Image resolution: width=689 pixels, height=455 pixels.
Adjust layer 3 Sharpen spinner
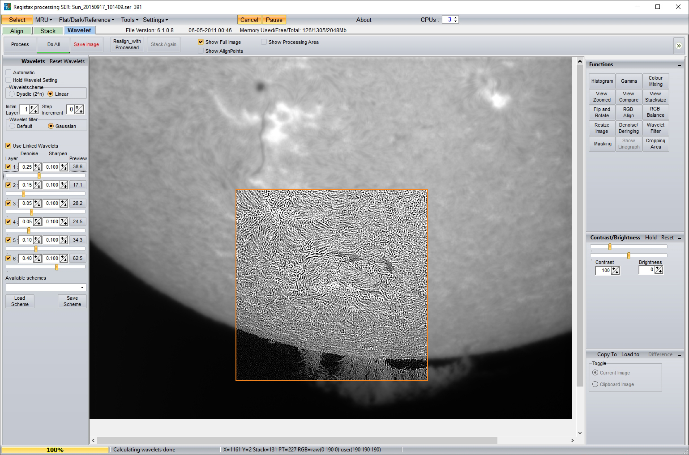coord(64,203)
